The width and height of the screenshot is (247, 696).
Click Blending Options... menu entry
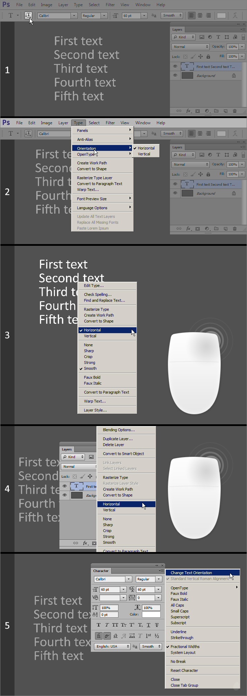[x=118, y=430]
